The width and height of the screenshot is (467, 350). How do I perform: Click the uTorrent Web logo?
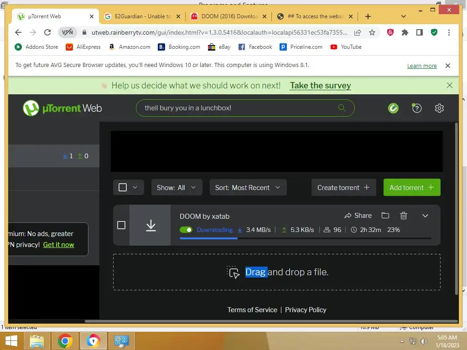[x=62, y=108]
